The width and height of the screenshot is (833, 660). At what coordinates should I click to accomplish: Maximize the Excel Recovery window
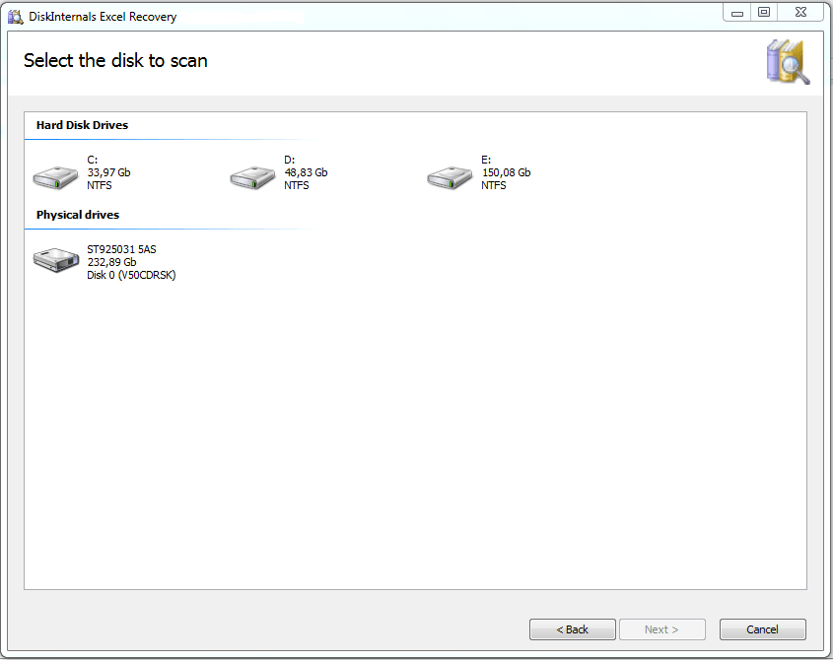[764, 12]
